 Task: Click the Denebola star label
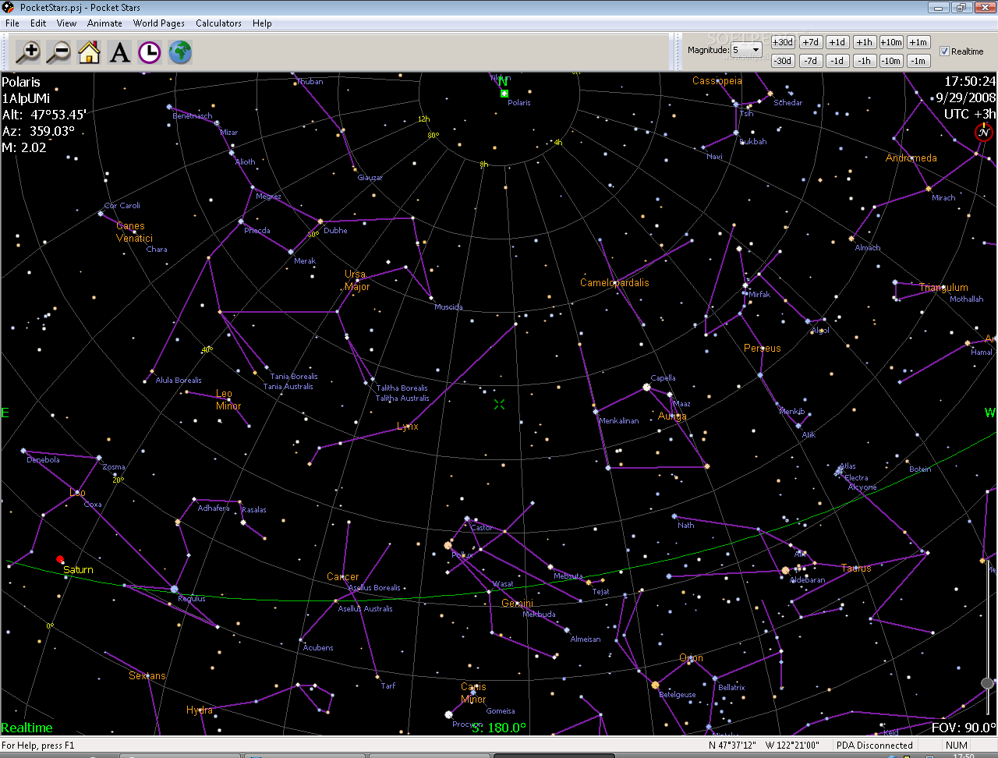(x=43, y=460)
